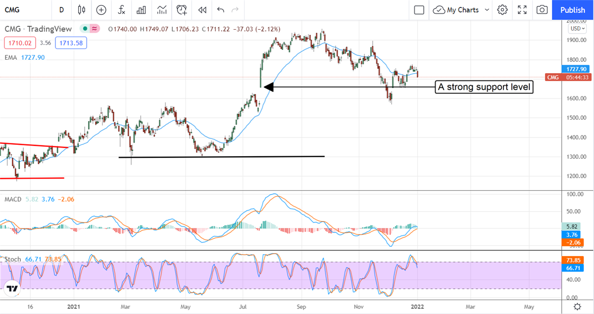This screenshot has height=314, width=594.
Task: Click the blue Publish button
Action: (x=573, y=9)
